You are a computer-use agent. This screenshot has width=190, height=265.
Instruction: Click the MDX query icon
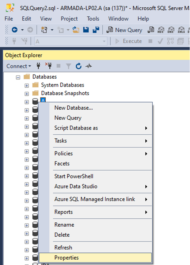pos(160,30)
